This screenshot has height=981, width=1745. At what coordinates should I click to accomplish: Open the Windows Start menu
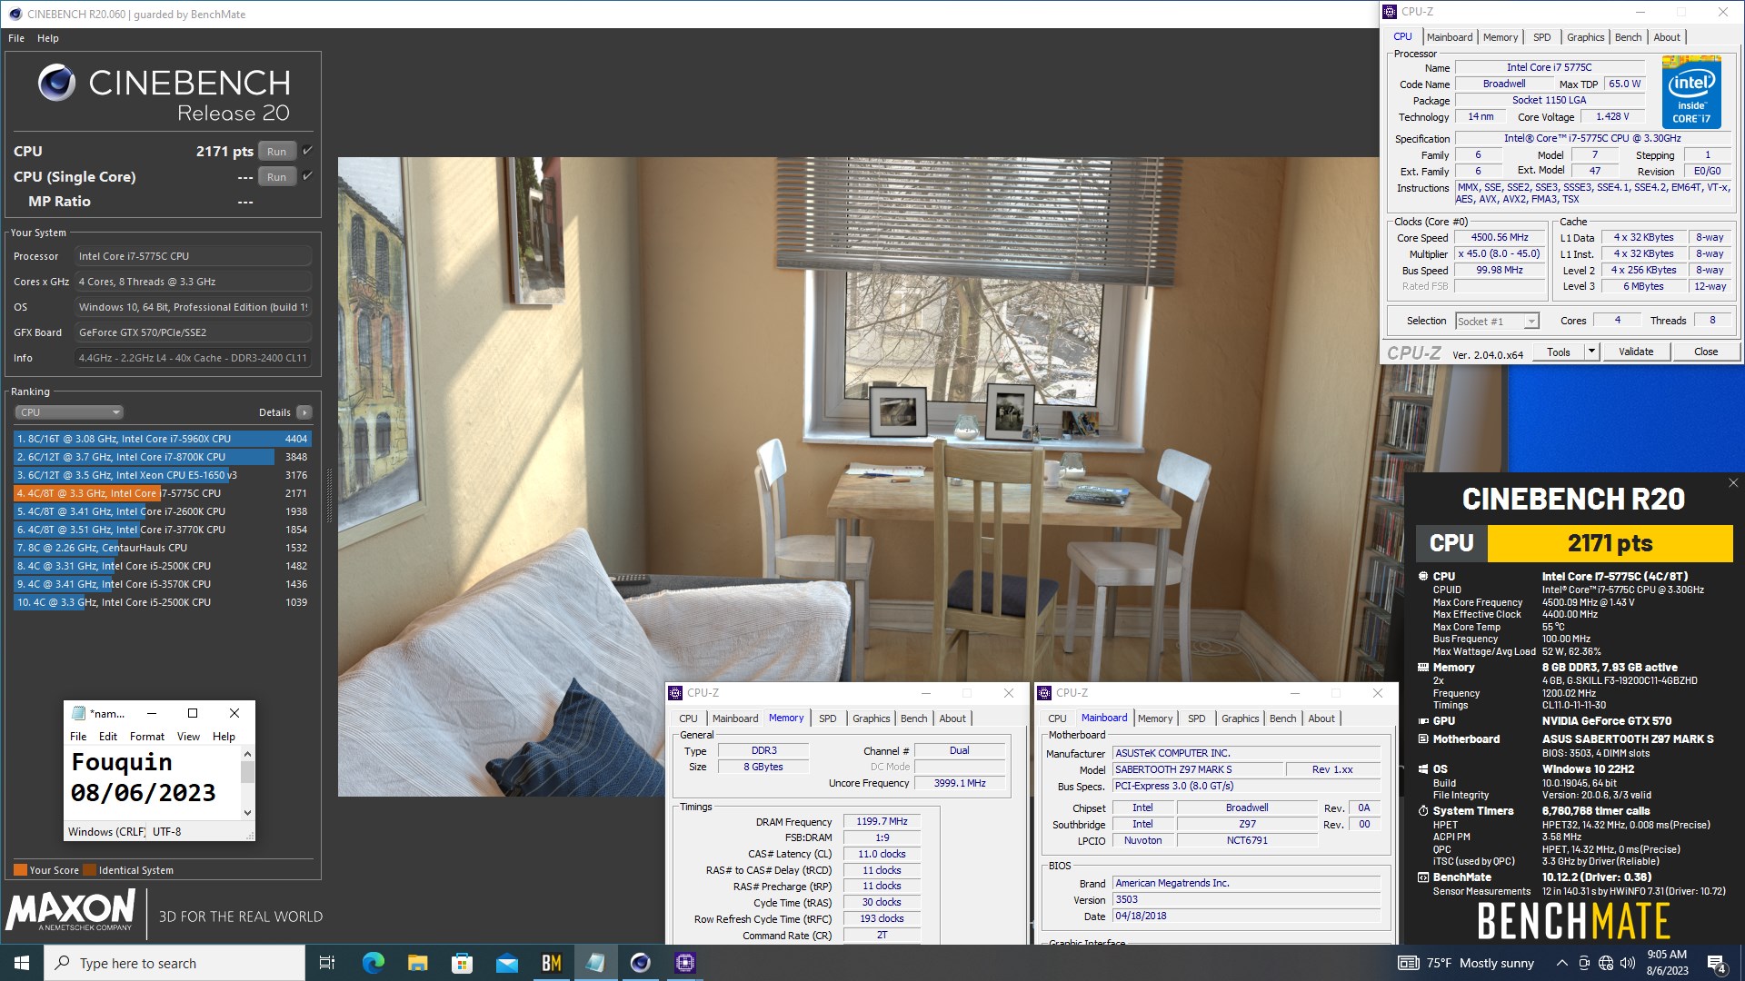22,963
